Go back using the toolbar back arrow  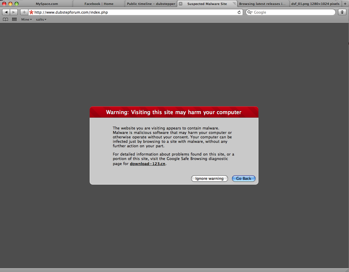pos(6,12)
